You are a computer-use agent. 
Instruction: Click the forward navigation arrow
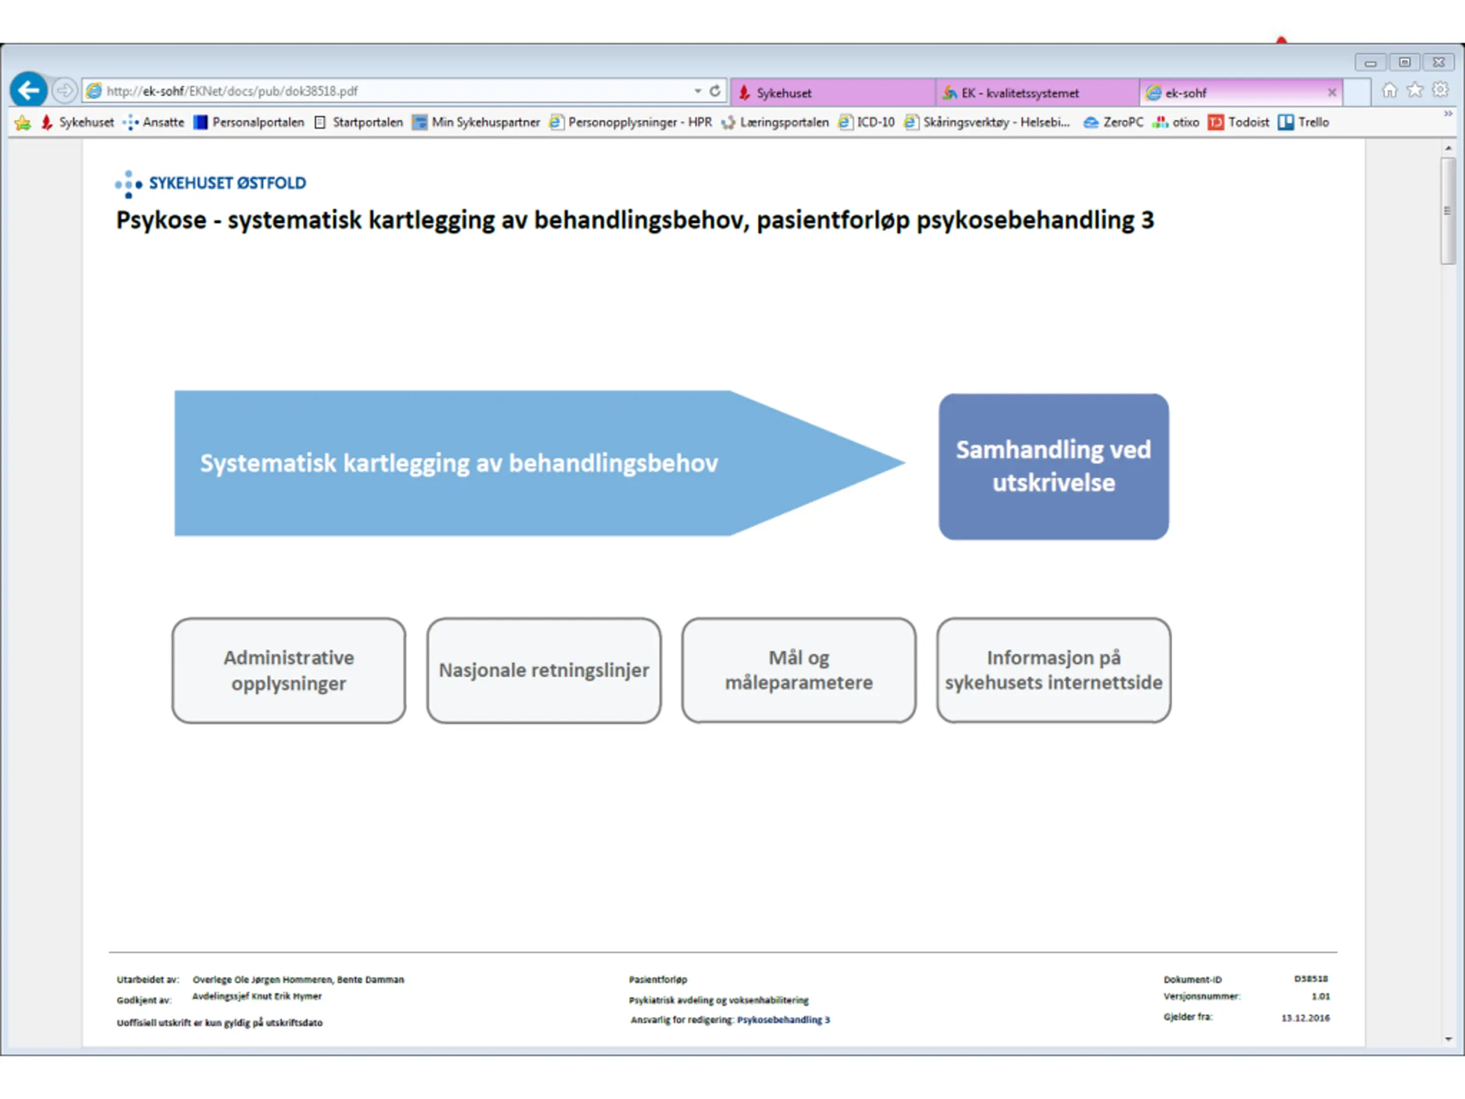pos(64,90)
